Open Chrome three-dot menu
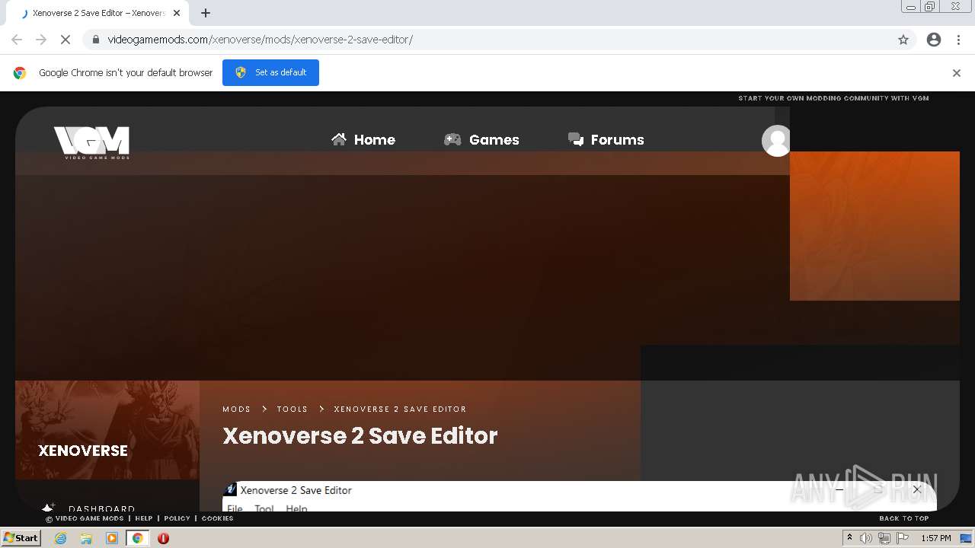This screenshot has width=975, height=548. coord(958,40)
